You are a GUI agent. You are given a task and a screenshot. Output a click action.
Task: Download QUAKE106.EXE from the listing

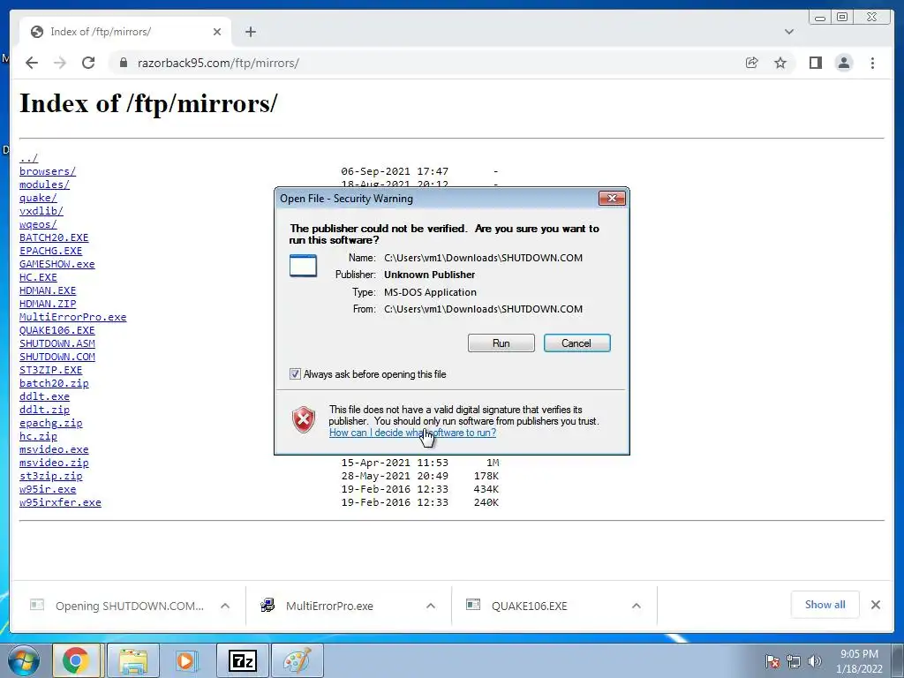pyautogui.click(x=57, y=330)
